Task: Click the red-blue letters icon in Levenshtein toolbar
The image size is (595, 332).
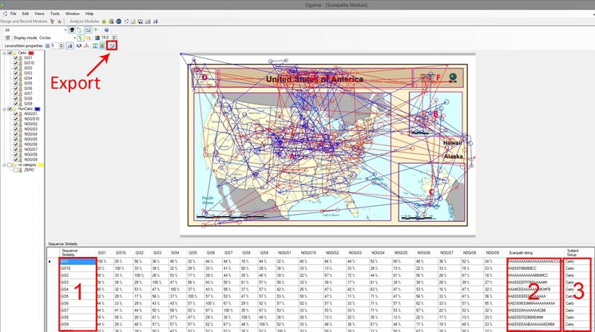Action: click(x=78, y=45)
